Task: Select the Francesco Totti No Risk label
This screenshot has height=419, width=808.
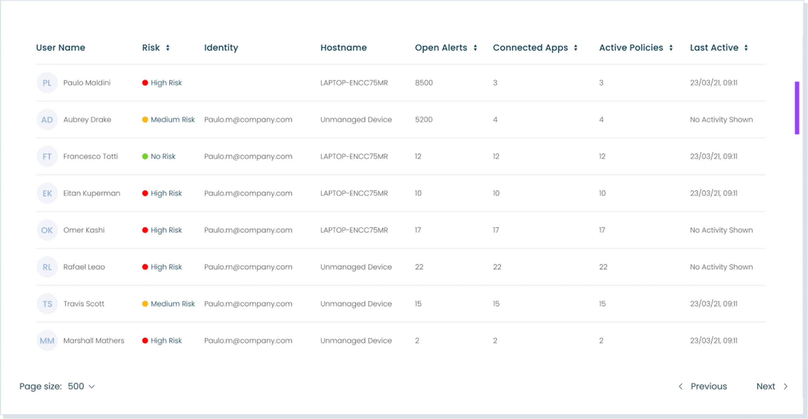Action: click(x=163, y=156)
